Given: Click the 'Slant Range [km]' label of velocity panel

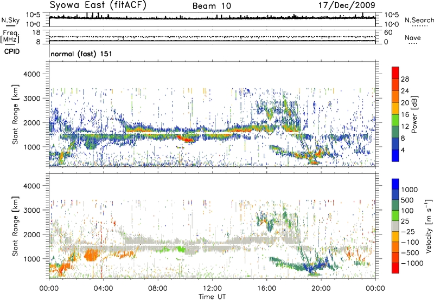Looking at the screenshot, I should click(x=15, y=226).
